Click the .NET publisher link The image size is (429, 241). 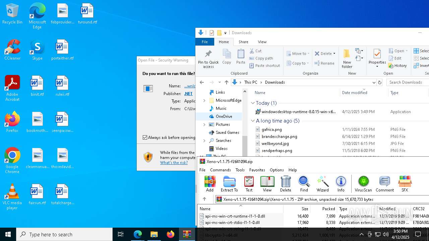pyautogui.click(x=188, y=94)
